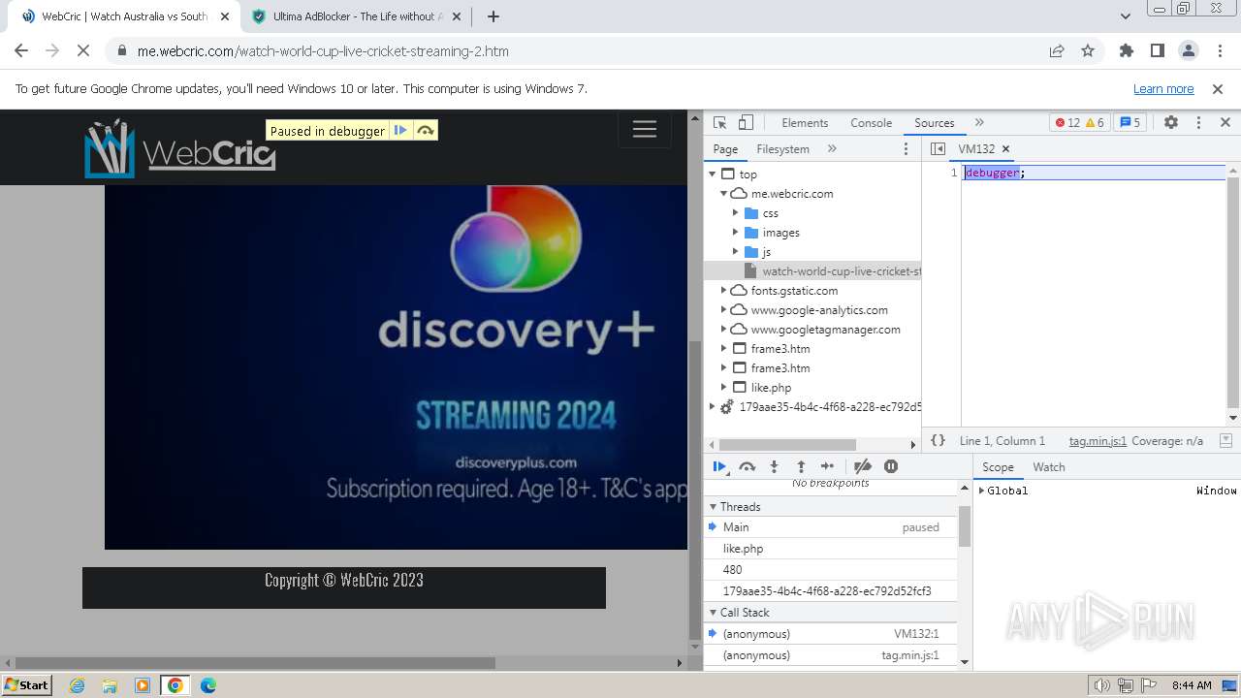The height and width of the screenshot is (698, 1241).
Task: Dismiss the Chrome update notice
Action: tap(1218, 88)
